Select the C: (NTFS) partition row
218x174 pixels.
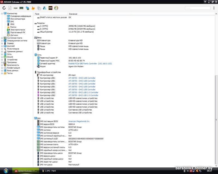point(124,26)
